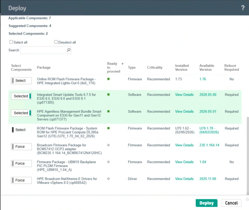Click available version U70 1.70 link
Viewport: 249px width, 210px height.
tap(209, 130)
